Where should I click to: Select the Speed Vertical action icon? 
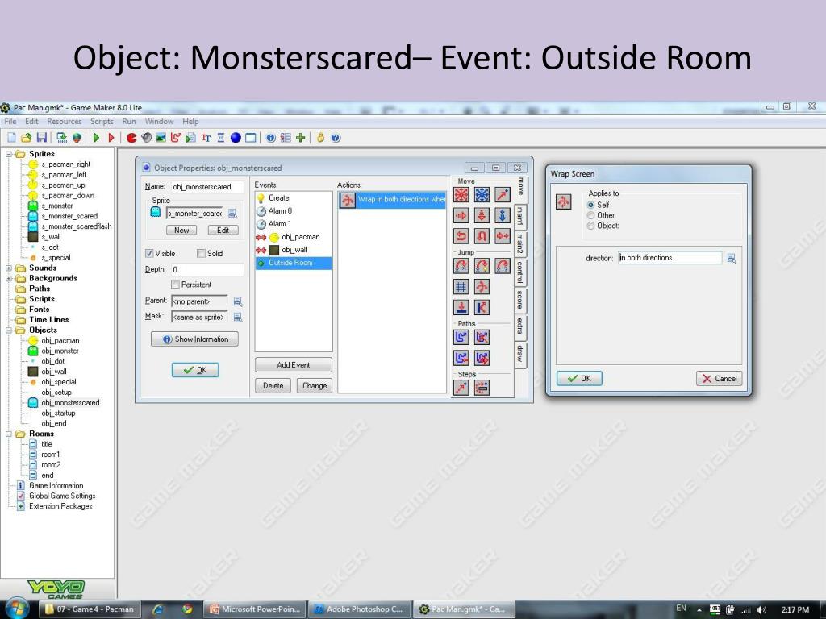click(482, 215)
